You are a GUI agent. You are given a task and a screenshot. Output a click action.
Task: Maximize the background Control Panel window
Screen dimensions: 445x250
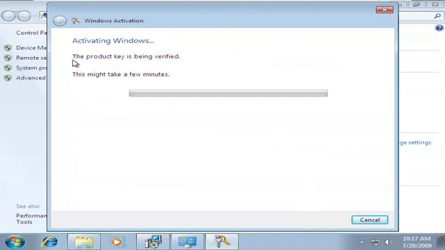click(416, 4)
